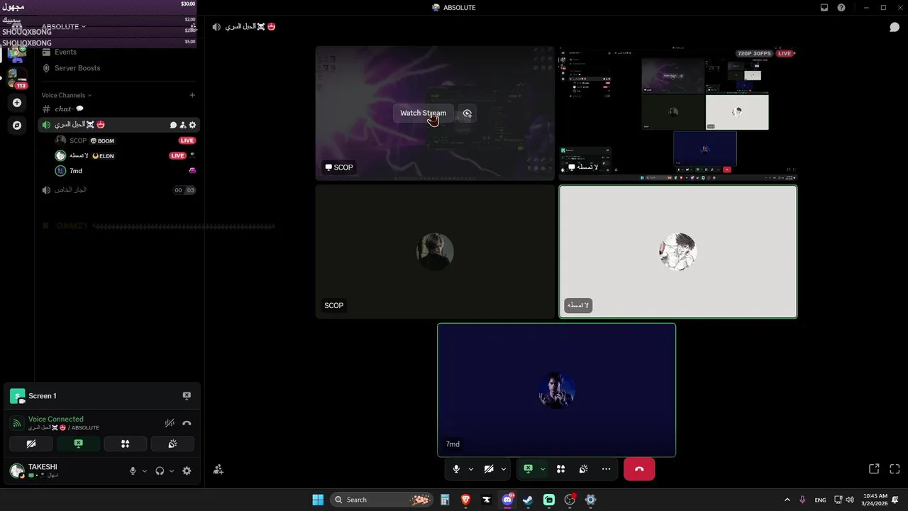Open Discover servers compass icon
The width and height of the screenshot is (908, 511).
17,126
